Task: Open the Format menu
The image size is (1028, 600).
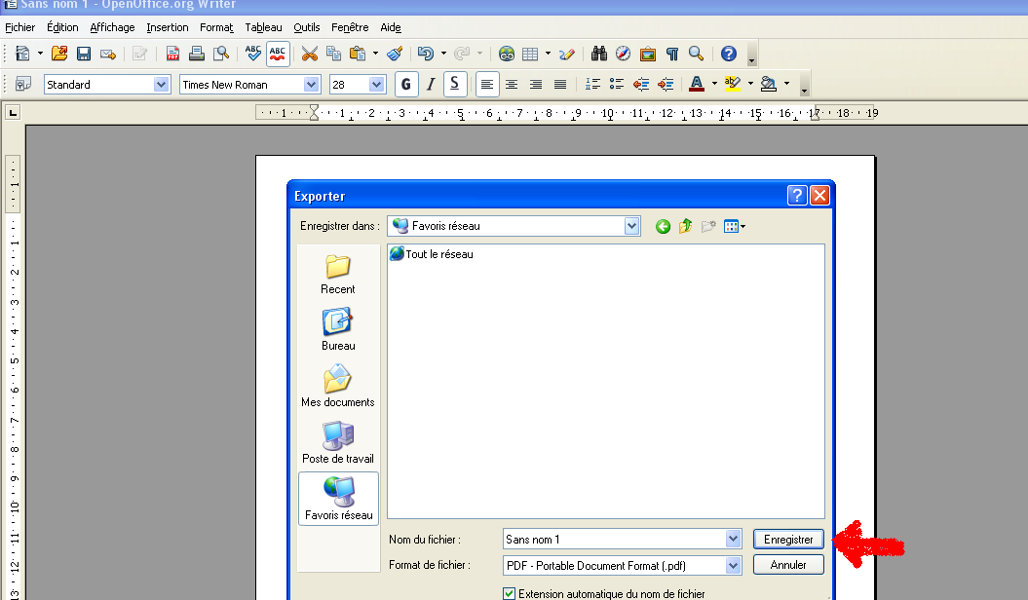Action: click(x=216, y=27)
